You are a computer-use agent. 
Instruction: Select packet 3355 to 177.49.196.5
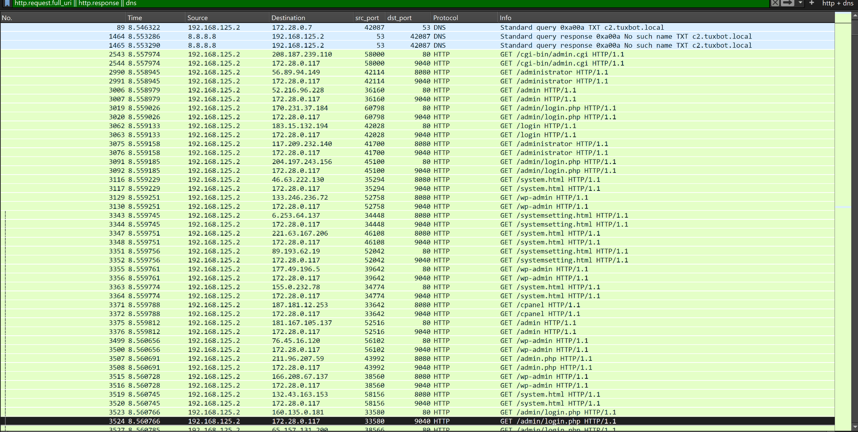pos(417,269)
